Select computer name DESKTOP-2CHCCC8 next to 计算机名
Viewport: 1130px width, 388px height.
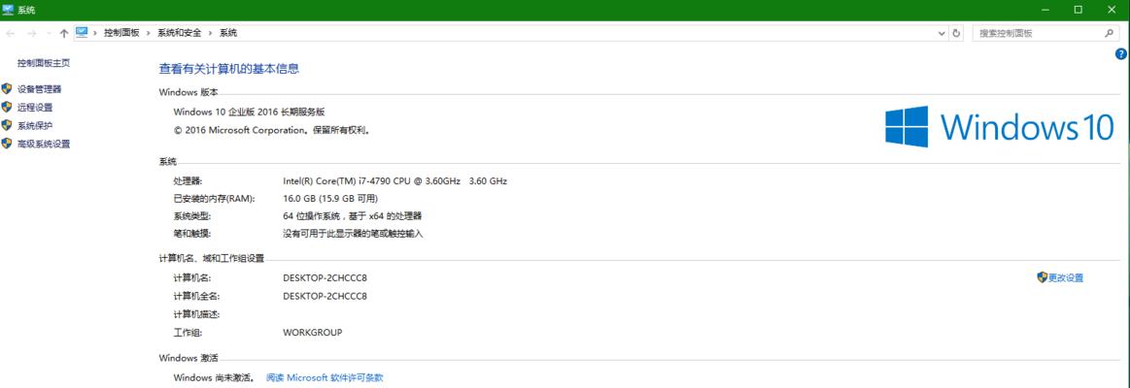tap(325, 277)
